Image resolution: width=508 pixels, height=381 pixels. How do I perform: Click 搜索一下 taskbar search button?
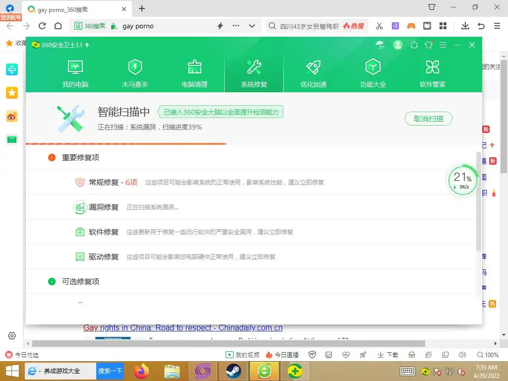(110, 371)
